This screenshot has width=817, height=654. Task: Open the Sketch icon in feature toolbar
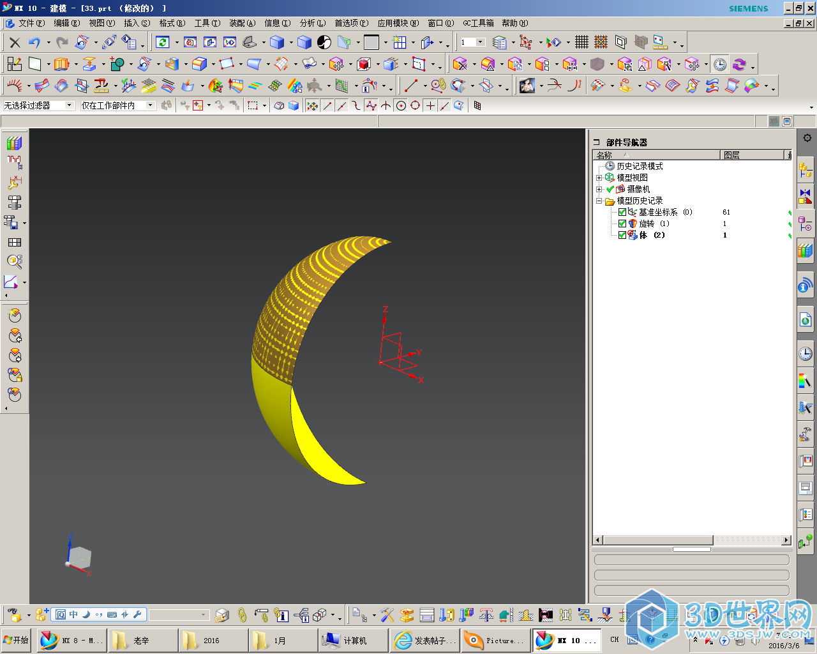[14, 64]
